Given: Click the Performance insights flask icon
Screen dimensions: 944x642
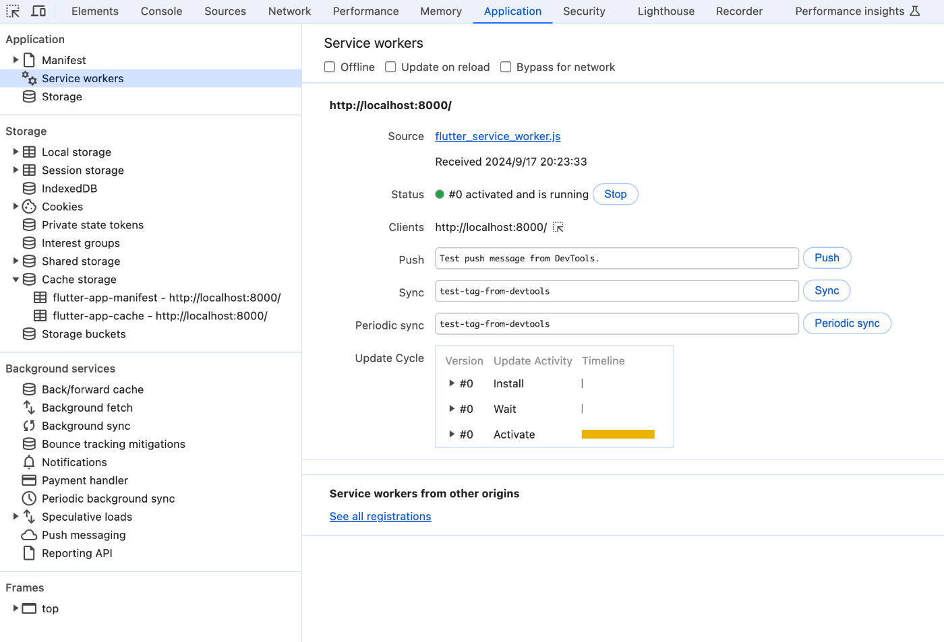Looking at the screenshot, I should tap(915, 11).
